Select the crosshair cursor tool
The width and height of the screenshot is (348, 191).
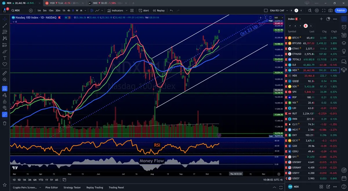pos(5,18)
